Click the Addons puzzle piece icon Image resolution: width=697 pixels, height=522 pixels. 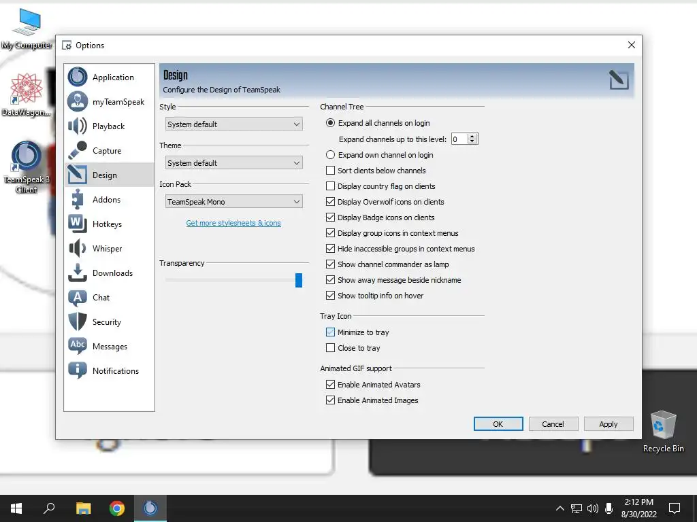(78, 199)
